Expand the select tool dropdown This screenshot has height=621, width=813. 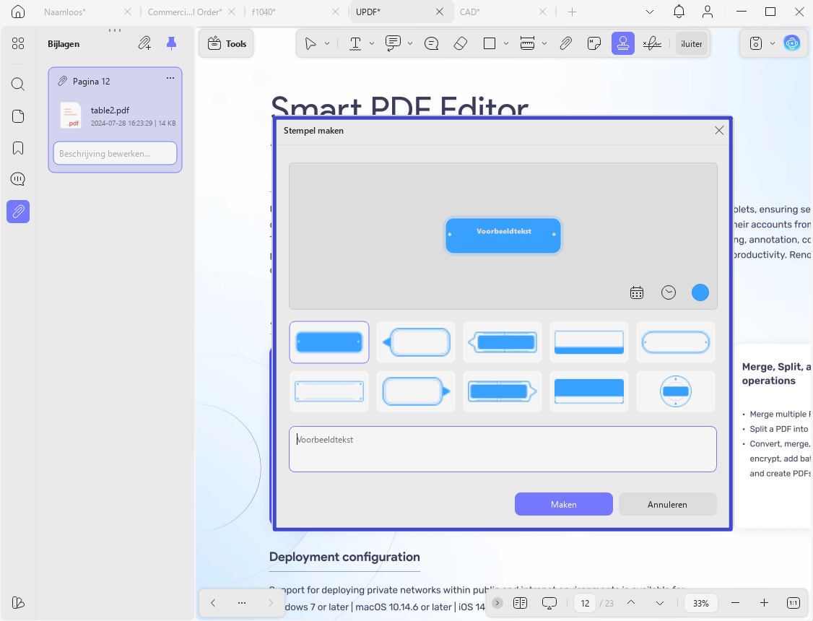click(x=327, y=43)
